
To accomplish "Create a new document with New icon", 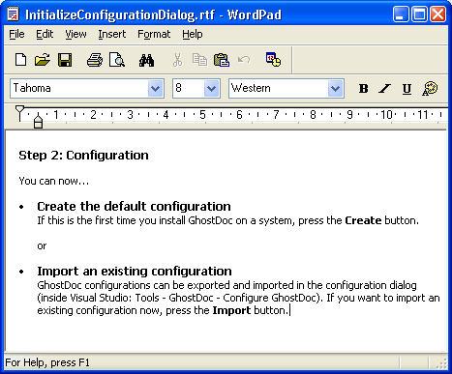I will 21,60.
